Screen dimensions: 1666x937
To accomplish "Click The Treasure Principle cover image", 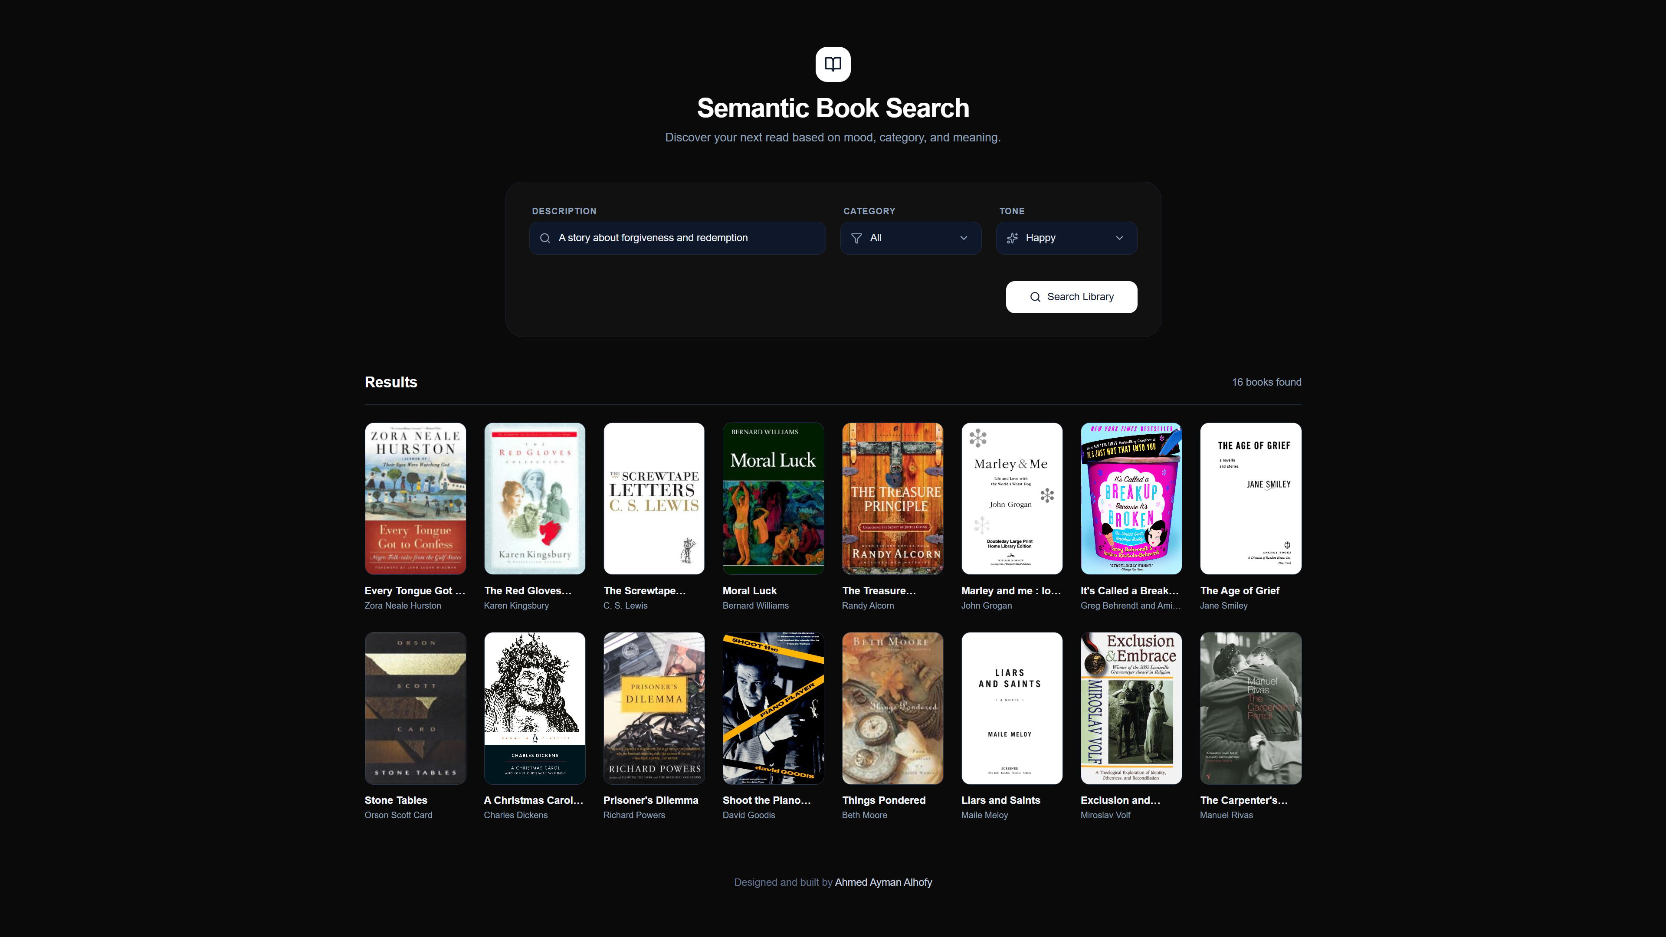I will point(892,498).
